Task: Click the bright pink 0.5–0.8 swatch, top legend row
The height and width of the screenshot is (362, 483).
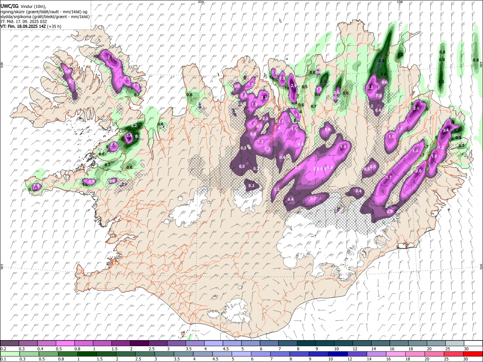Action: tap(65, 344)
